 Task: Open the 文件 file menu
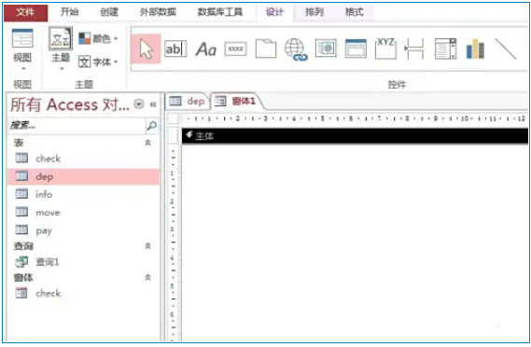tap(26, 12)
